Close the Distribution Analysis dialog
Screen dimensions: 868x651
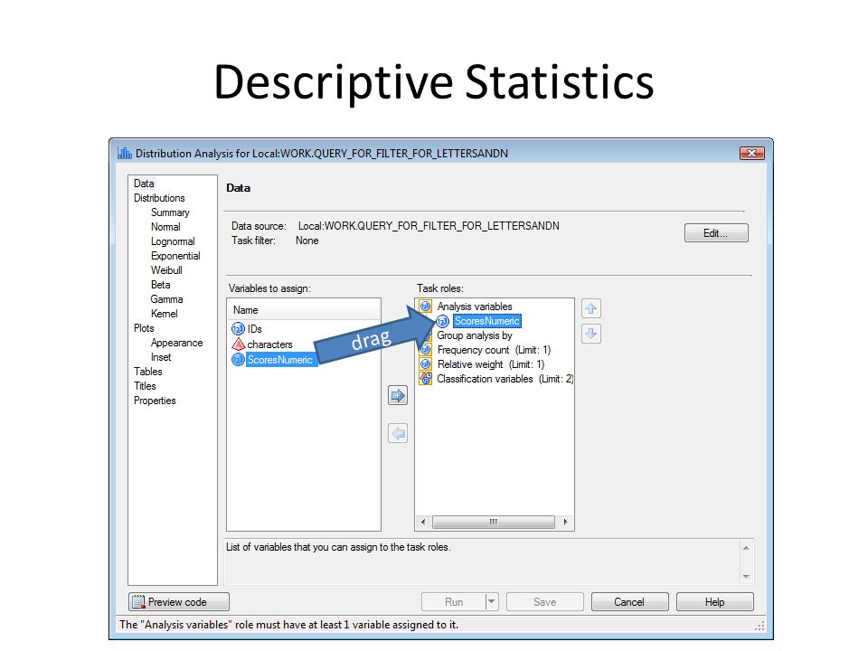coord(751,153)
